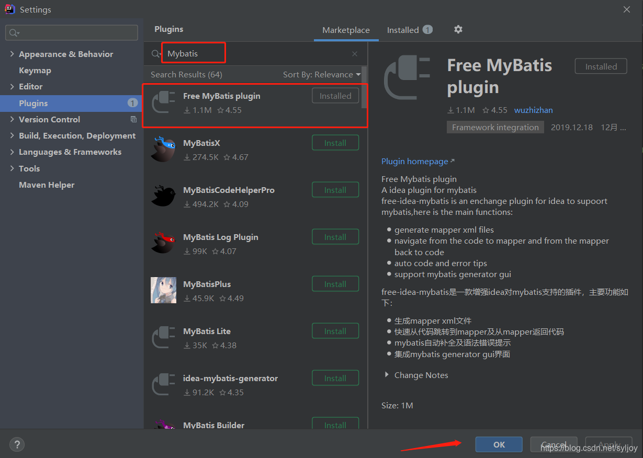Click the MyBatisX bird icon

click(x=163, y=150)
